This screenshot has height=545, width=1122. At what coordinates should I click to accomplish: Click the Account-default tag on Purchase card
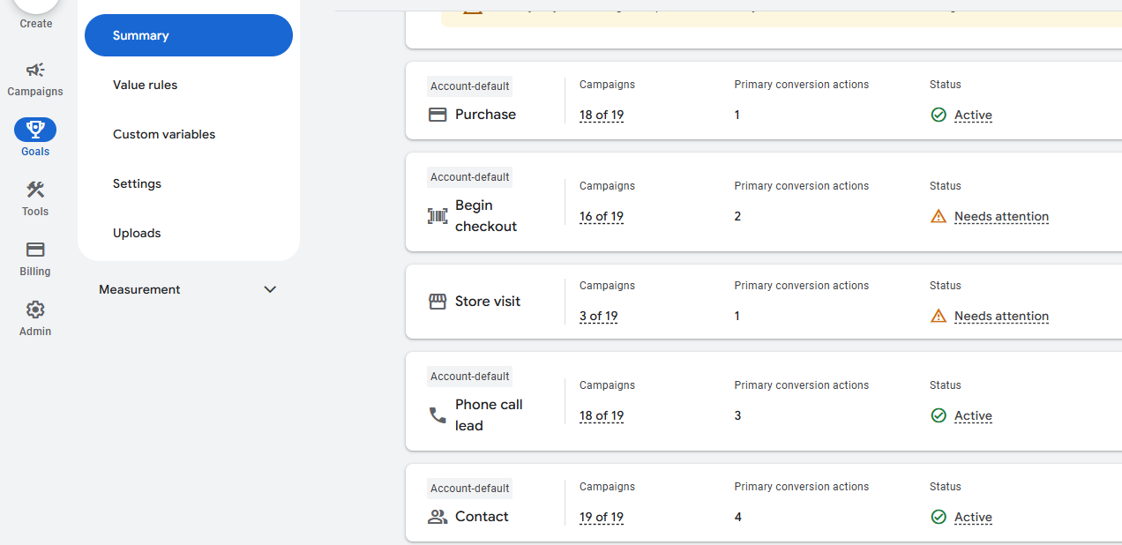click(470, 86)
